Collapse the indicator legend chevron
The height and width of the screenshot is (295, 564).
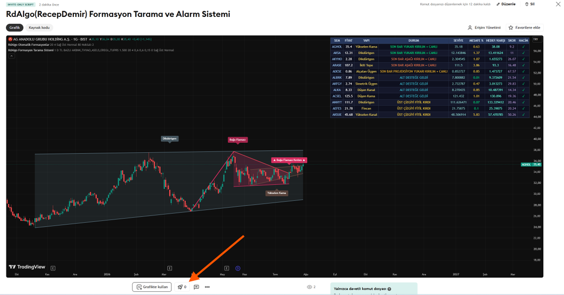point(12,56)
